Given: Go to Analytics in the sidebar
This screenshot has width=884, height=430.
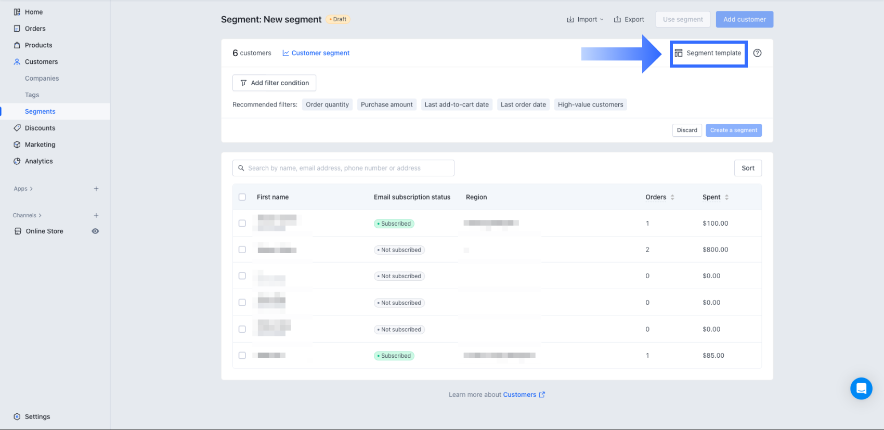Looking at the screenshot, I should pyautogui.click(x=38, y=161).
